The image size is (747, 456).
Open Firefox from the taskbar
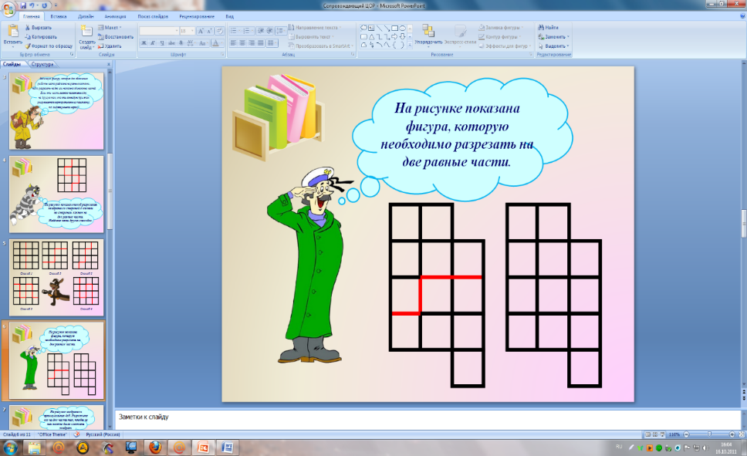pos(155,448)
